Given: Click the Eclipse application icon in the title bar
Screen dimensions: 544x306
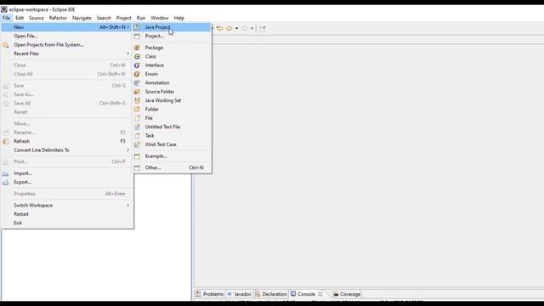Looking at the screenshot, I should [x=4, y=9].
